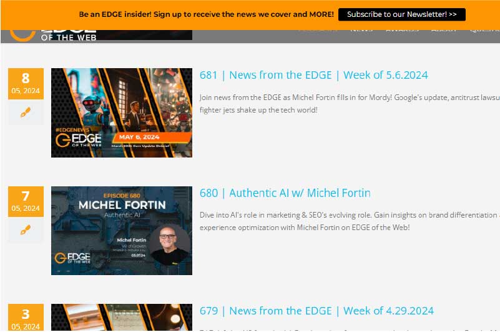The height and width of the screenshot is (332, 500).
Task: Click the date badge 8 05, 2024
Action: pyautogui.click(x=26, y=84)
